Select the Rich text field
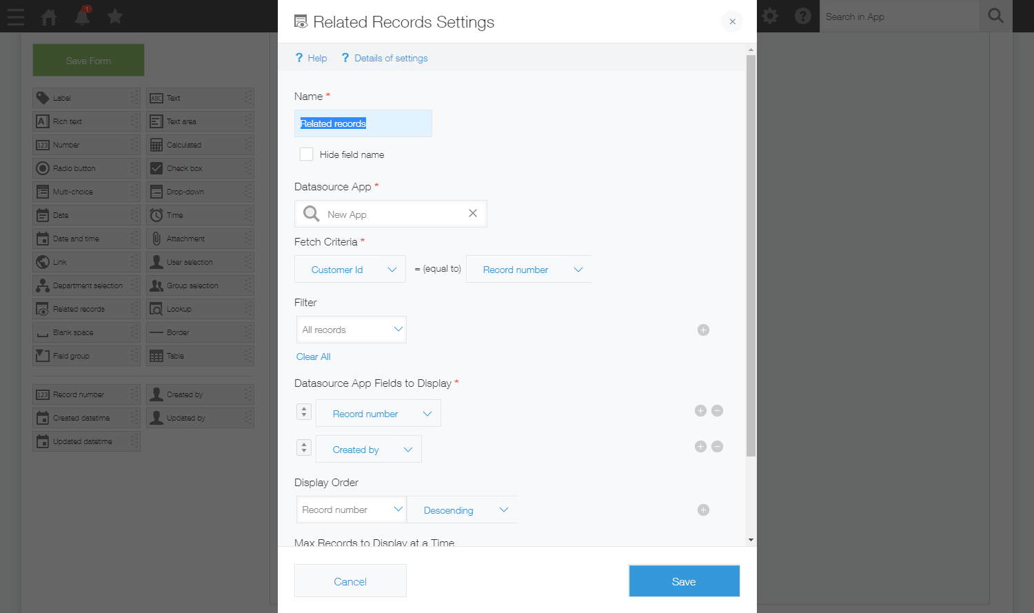 (x=86, y=121)
